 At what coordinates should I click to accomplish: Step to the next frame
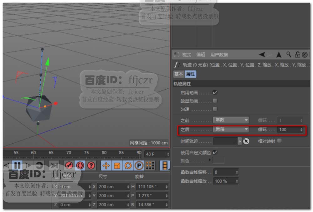pos(28,165)
